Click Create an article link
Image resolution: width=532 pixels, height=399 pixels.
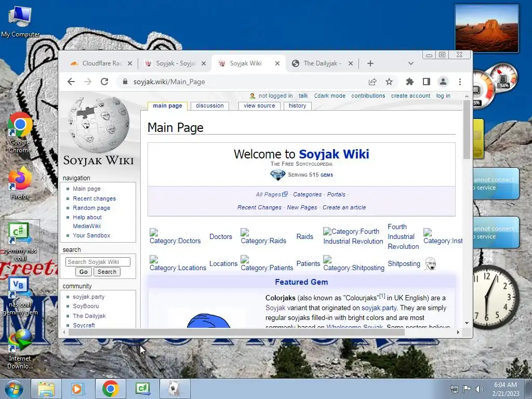coord(344,207)
